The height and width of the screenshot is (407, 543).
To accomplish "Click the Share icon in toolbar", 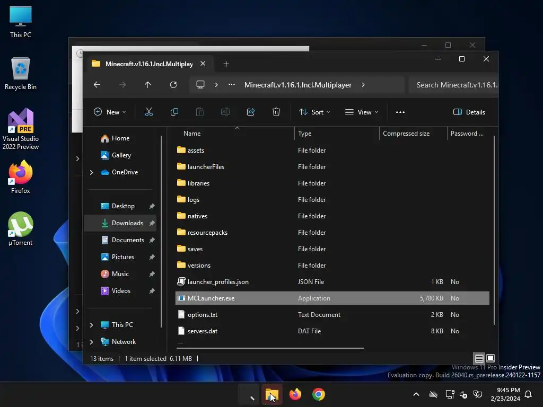I will coord(251,112).
